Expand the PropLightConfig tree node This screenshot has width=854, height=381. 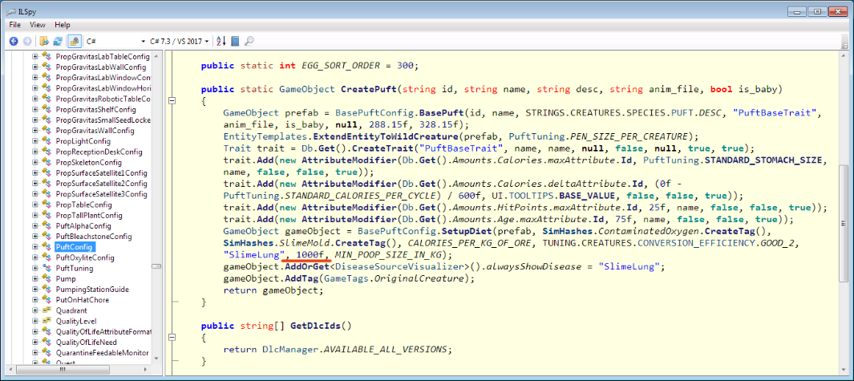click(x=35, y=141)
